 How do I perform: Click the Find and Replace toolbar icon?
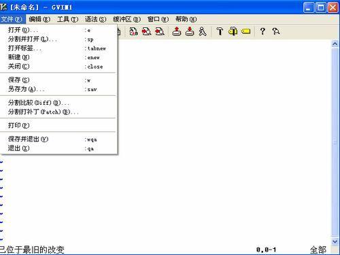tap(133, 31)
